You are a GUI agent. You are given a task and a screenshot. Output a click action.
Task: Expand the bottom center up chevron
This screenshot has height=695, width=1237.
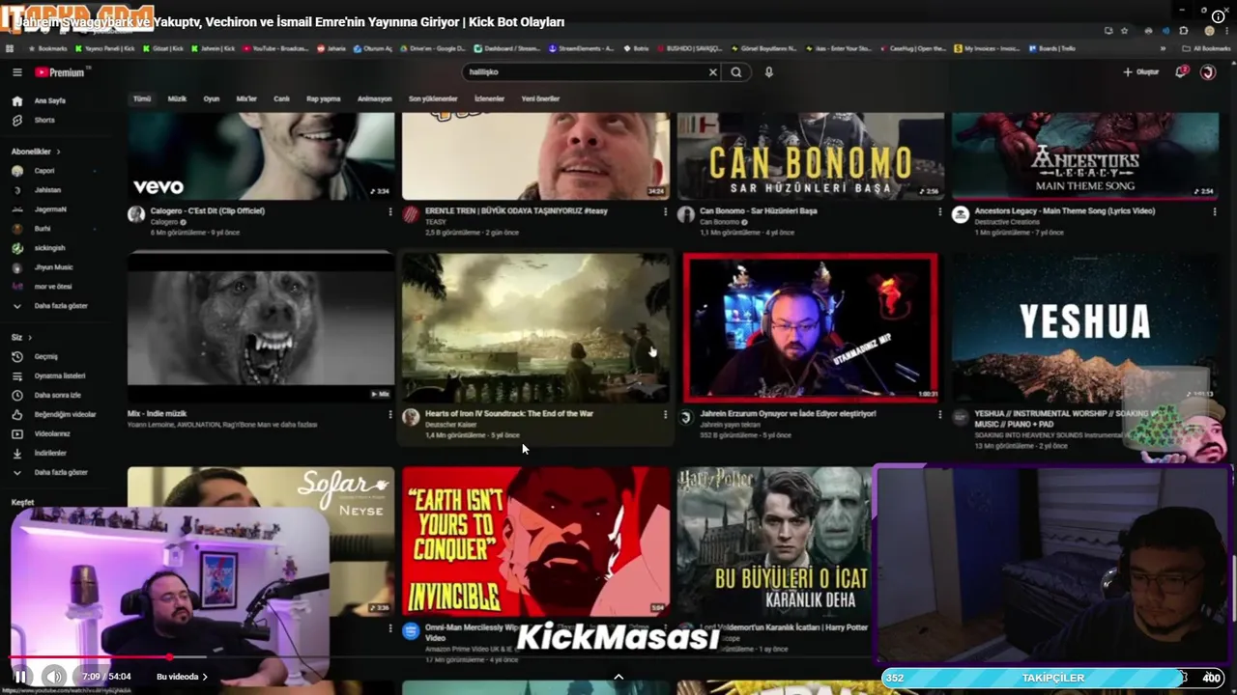(x=618, y=677)
